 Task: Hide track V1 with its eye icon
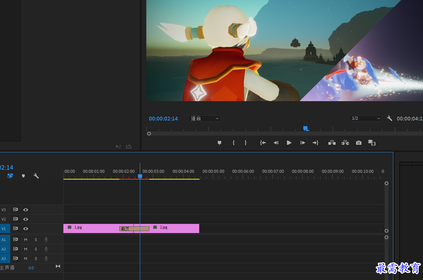point(25,228)
